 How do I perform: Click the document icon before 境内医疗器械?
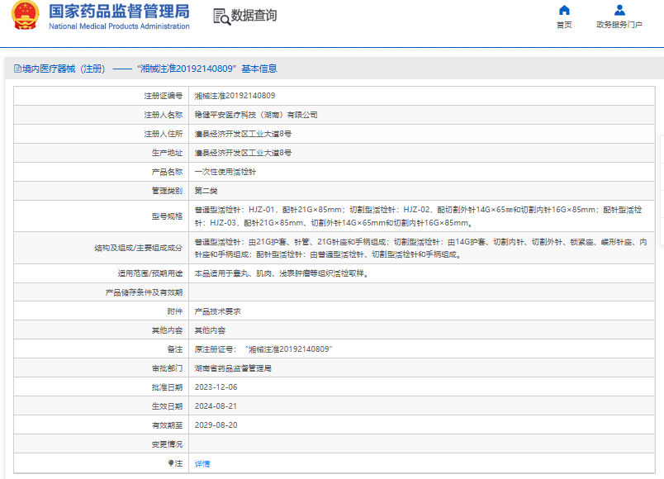click(16, 69)
